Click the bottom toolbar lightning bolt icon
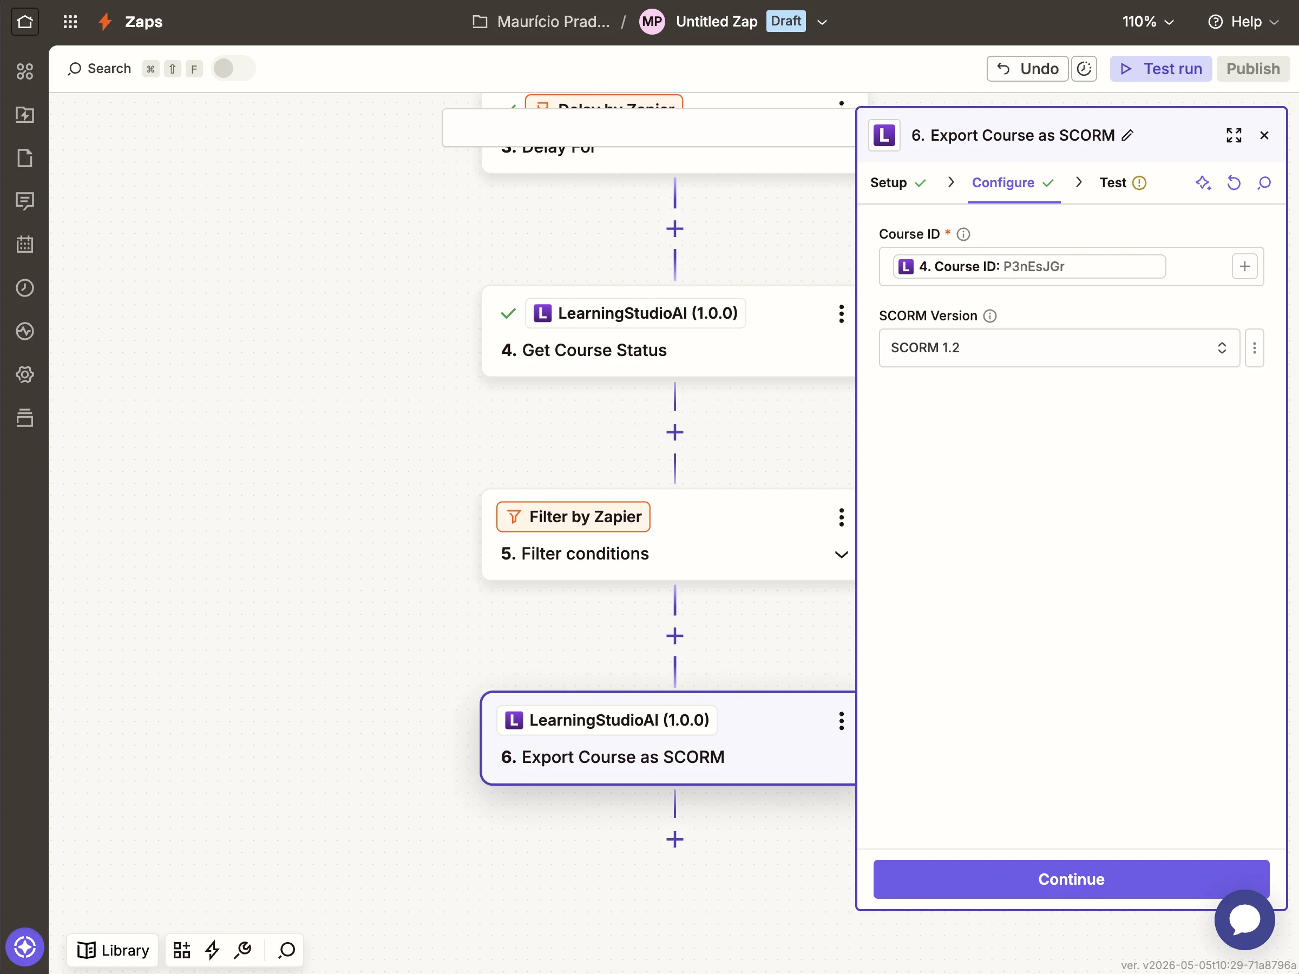The height and width of the screenshot is (974, 1299). pos(212,950)
